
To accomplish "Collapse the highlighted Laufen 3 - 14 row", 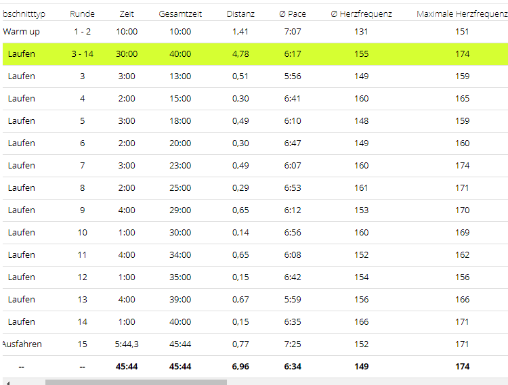I will click(x=21, y=54).
